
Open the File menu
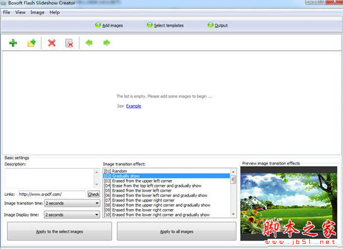point(6,13)
